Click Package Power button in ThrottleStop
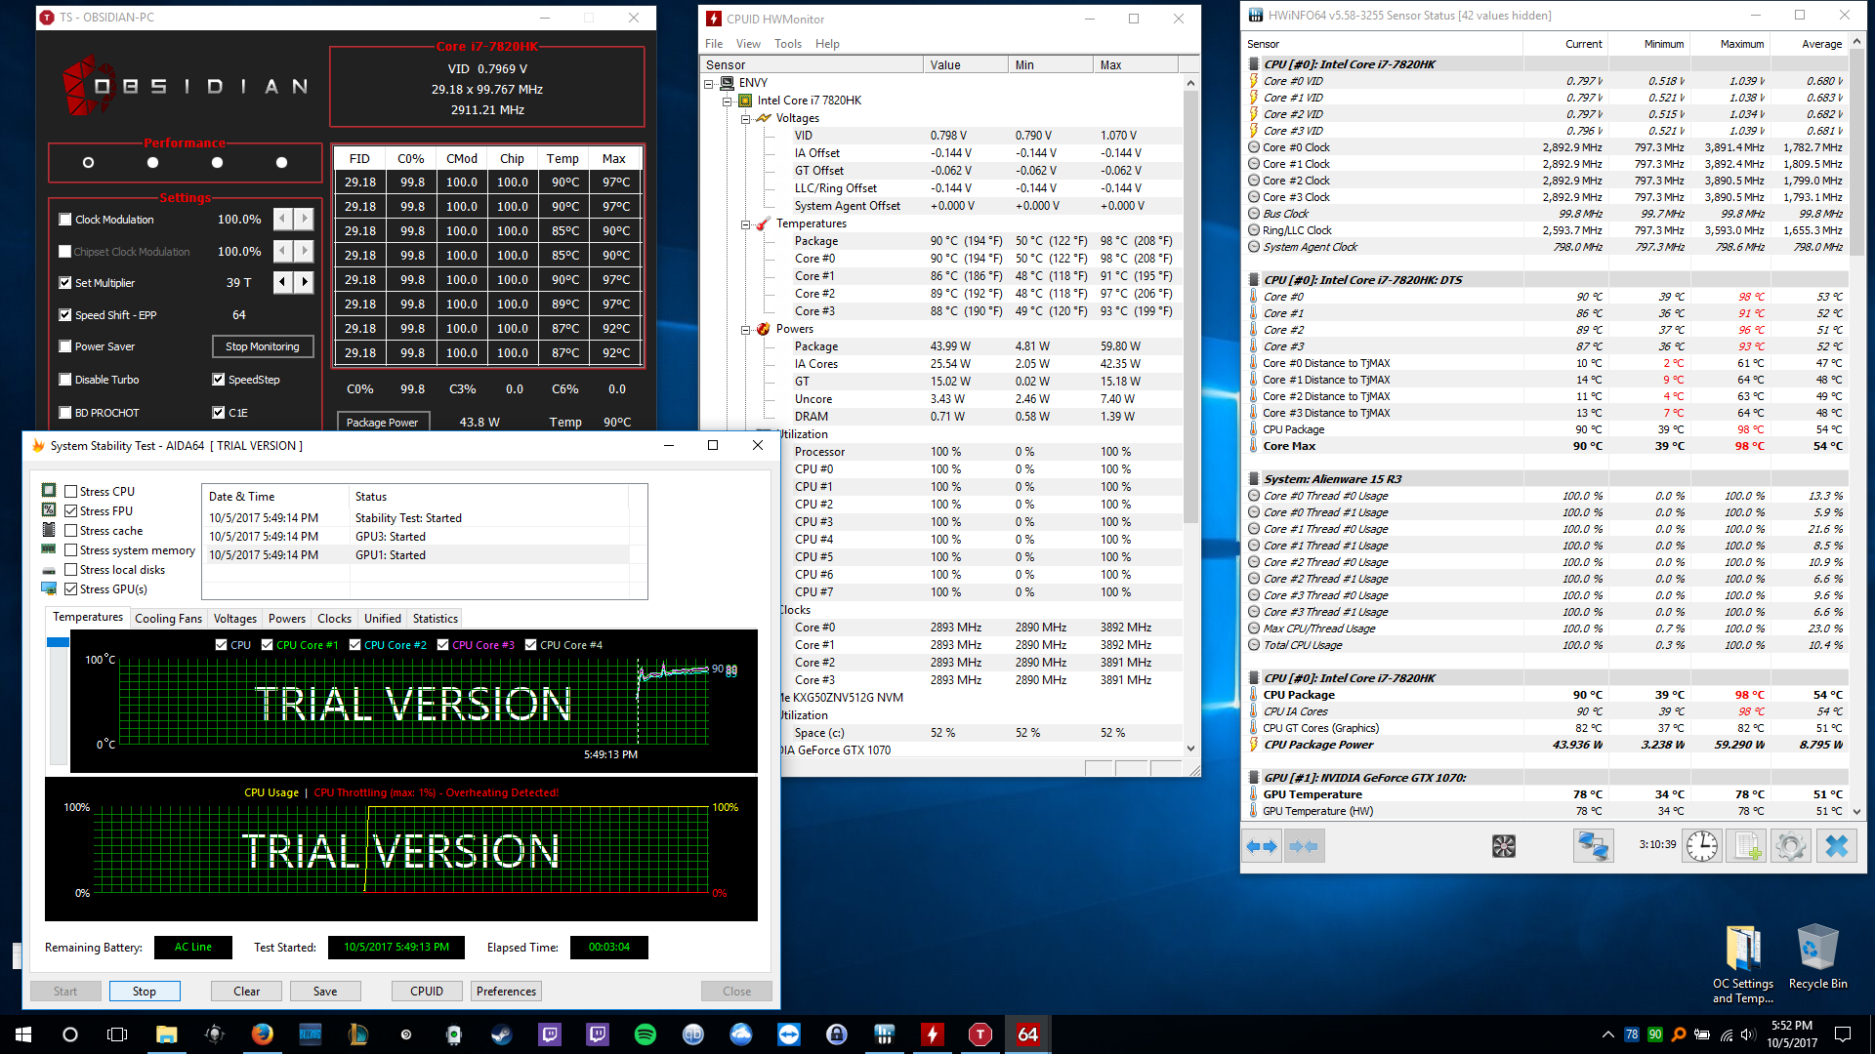The width and height of the screenshot is (1875, 1054). click(382, 423)
